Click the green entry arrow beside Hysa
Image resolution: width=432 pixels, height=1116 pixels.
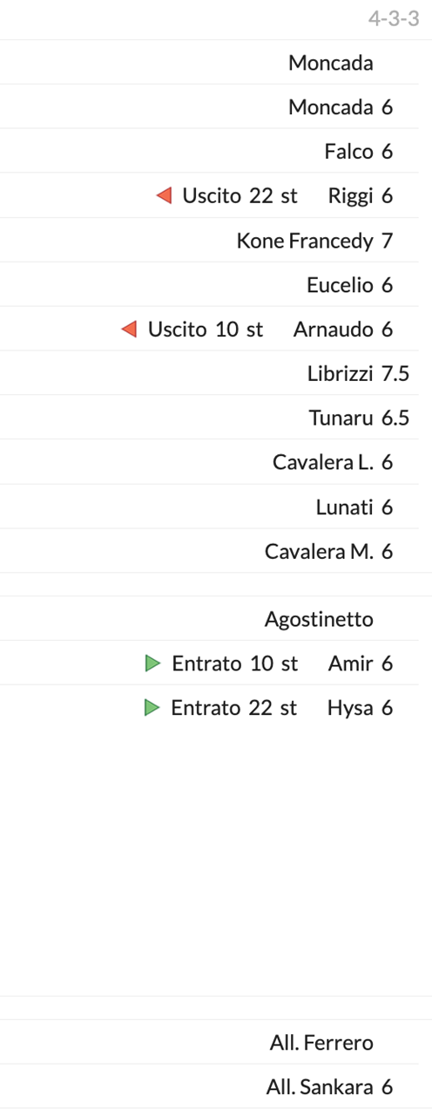(x=152, y=708)
